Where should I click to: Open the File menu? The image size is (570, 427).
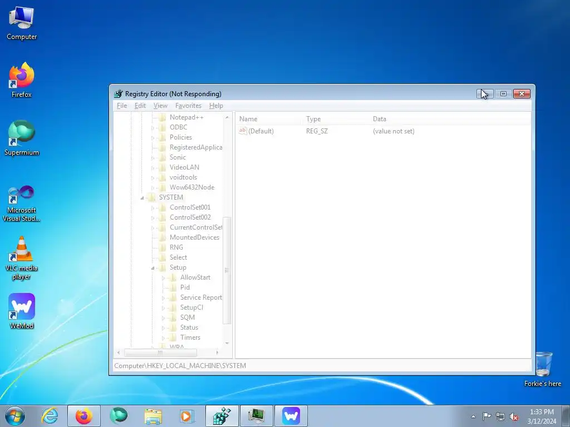[x=122, y=106]
